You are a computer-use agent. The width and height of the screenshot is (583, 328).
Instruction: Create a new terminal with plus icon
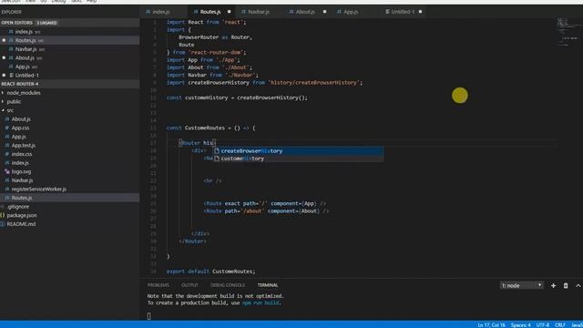pos(553,285)
